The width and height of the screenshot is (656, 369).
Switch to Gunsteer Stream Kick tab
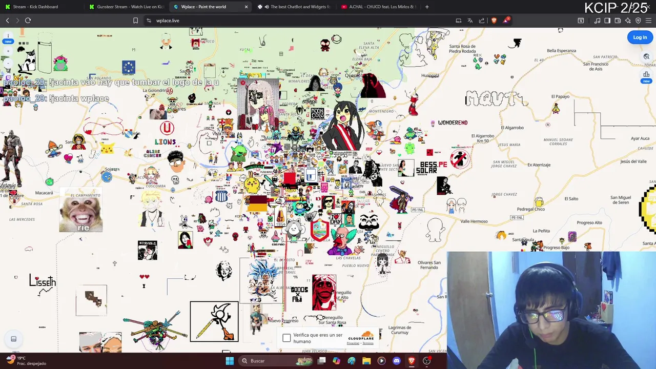click(126, 7)
